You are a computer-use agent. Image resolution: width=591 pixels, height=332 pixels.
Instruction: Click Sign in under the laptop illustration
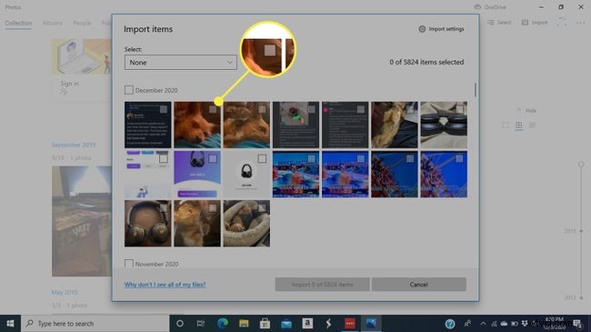70,84
